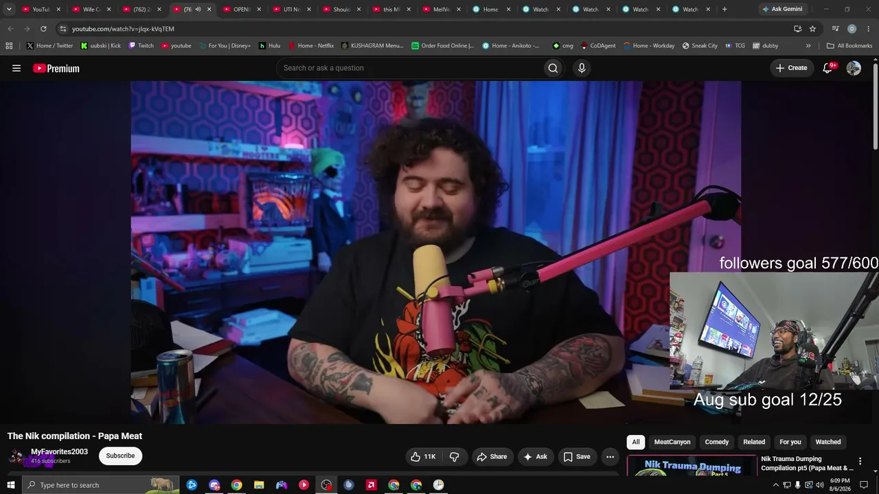Image resolution: width=879 pixels, height=494 pixels.
Task: Open the Hulu bookmark
Action: [269, 46]
